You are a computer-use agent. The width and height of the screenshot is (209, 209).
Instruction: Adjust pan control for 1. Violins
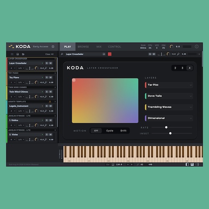(30, 125)
